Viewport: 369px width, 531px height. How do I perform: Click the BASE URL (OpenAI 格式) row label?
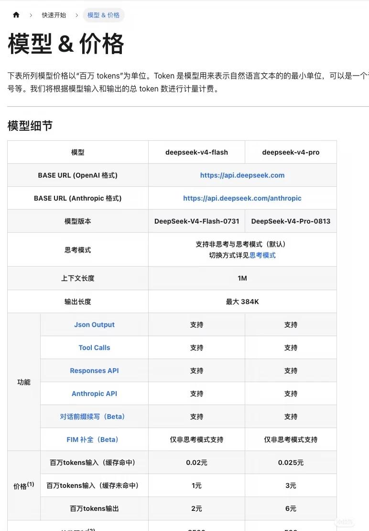(x=78, y=175)
